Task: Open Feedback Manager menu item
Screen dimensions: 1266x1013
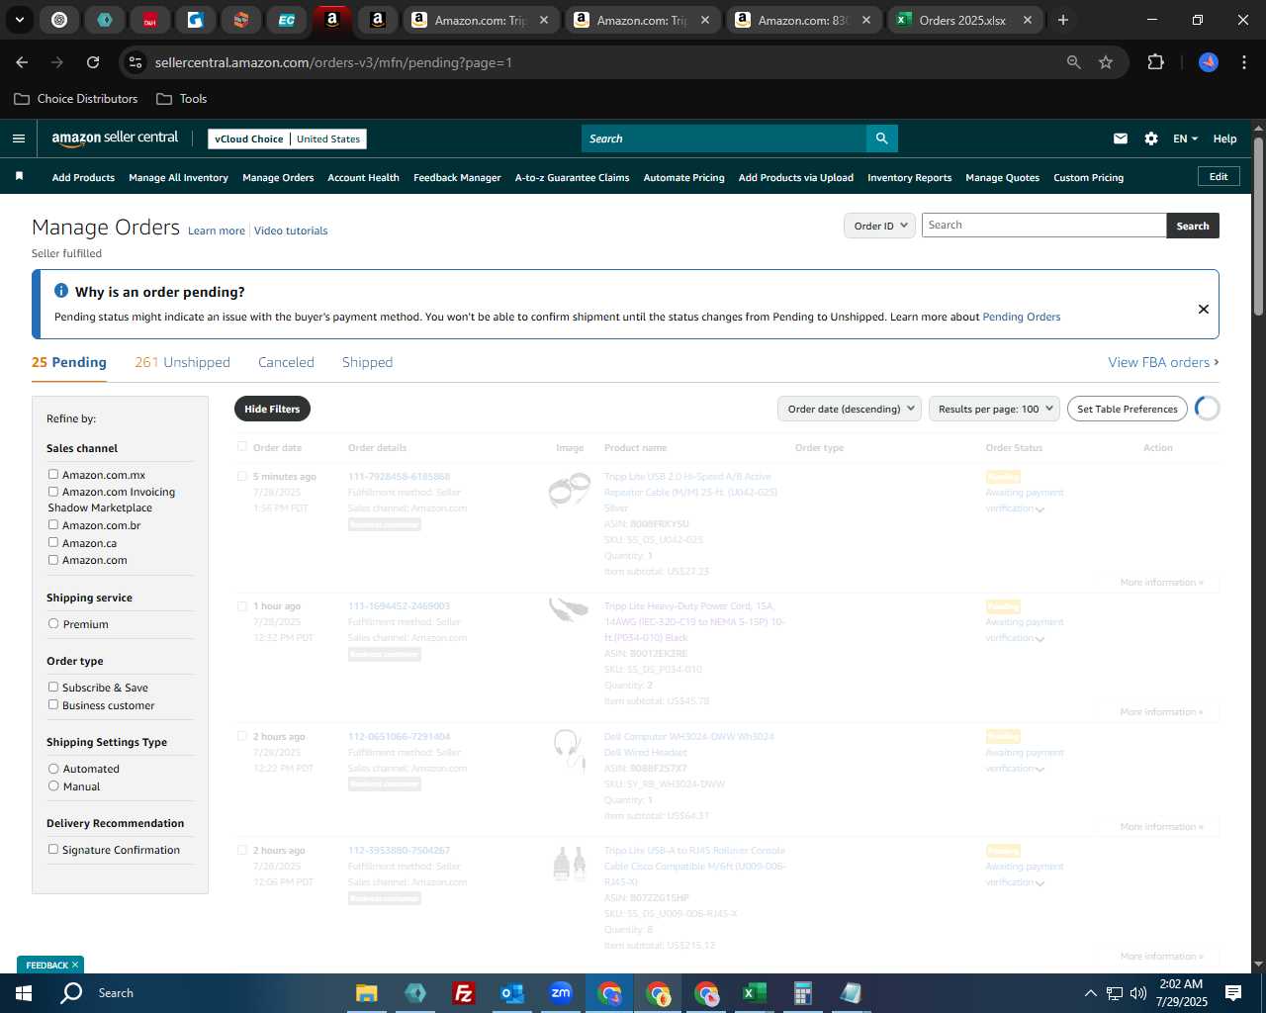Action: point(457,177)
